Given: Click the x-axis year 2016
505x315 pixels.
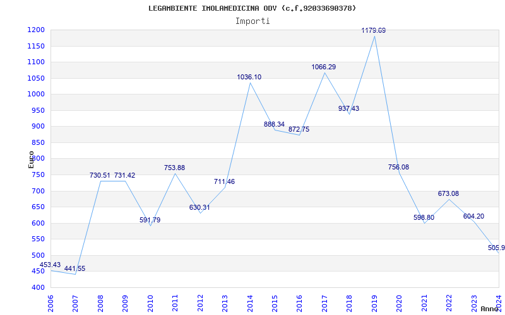Looking at the screenshot, I should [299, 303].
